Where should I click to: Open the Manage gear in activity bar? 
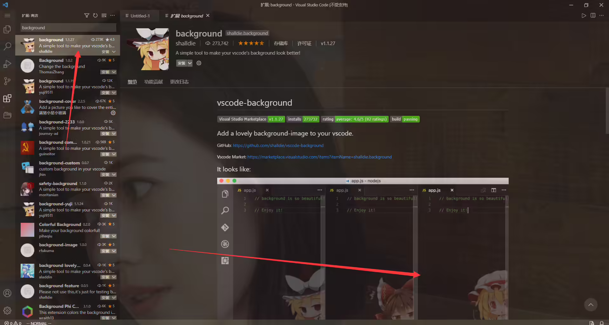[7, 310]
